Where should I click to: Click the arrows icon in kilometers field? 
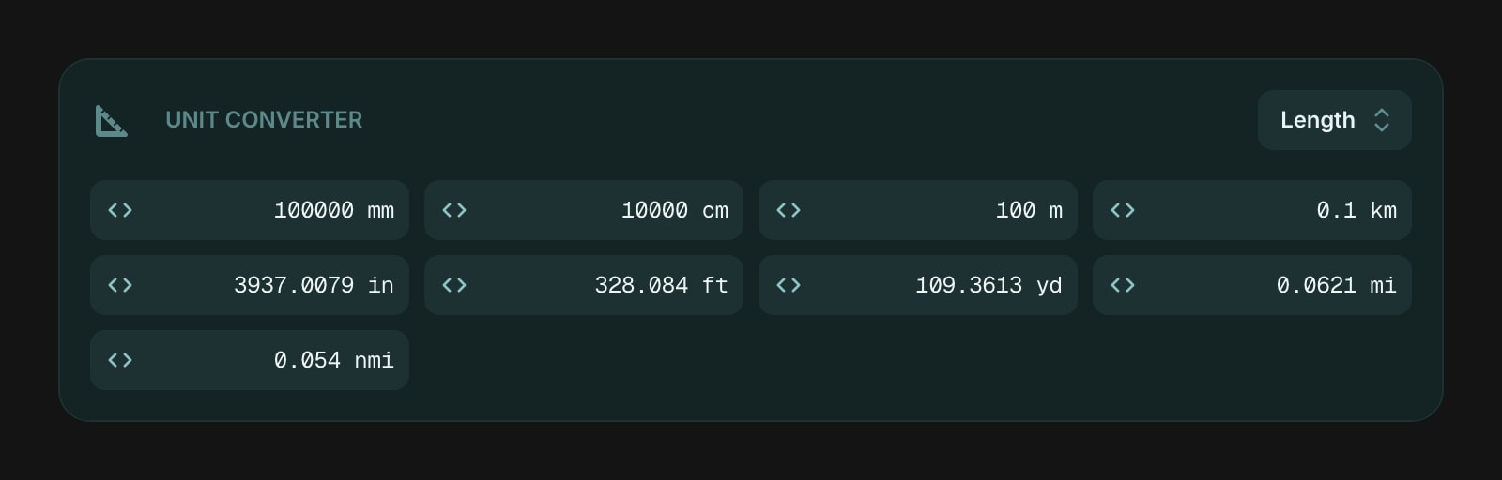point(1123,210)
